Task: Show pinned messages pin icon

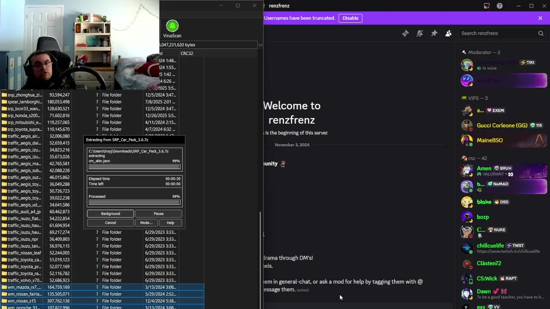Action: point(434,33)
